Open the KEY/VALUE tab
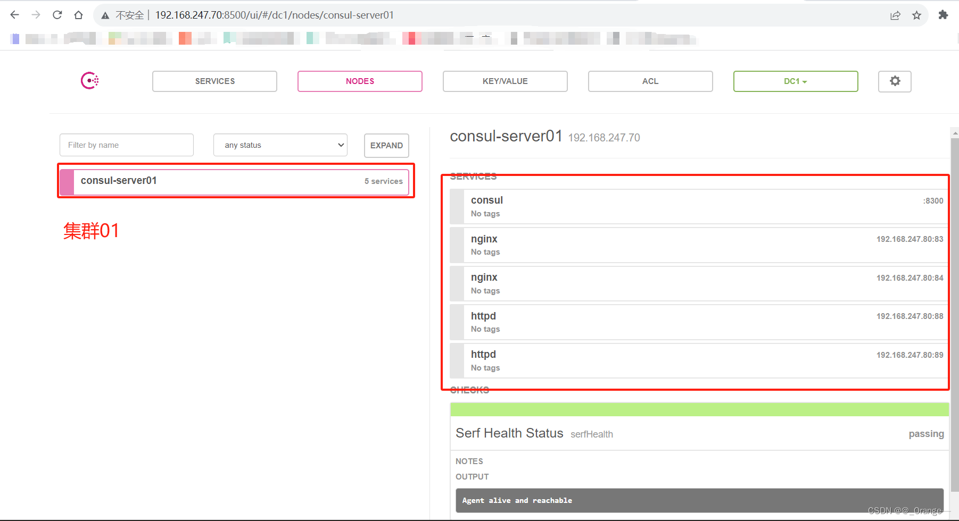 point(505,81)
